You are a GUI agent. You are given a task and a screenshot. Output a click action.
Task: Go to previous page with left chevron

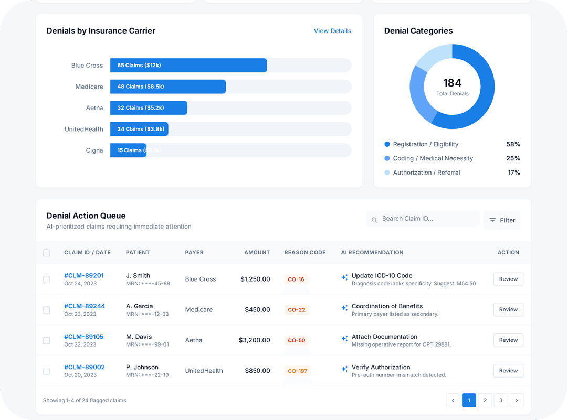click(453, 401)
